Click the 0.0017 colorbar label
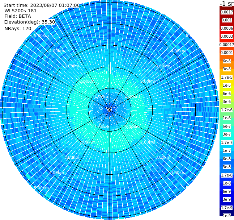Screen dimensions: 234x220 (x=227, y=12)
